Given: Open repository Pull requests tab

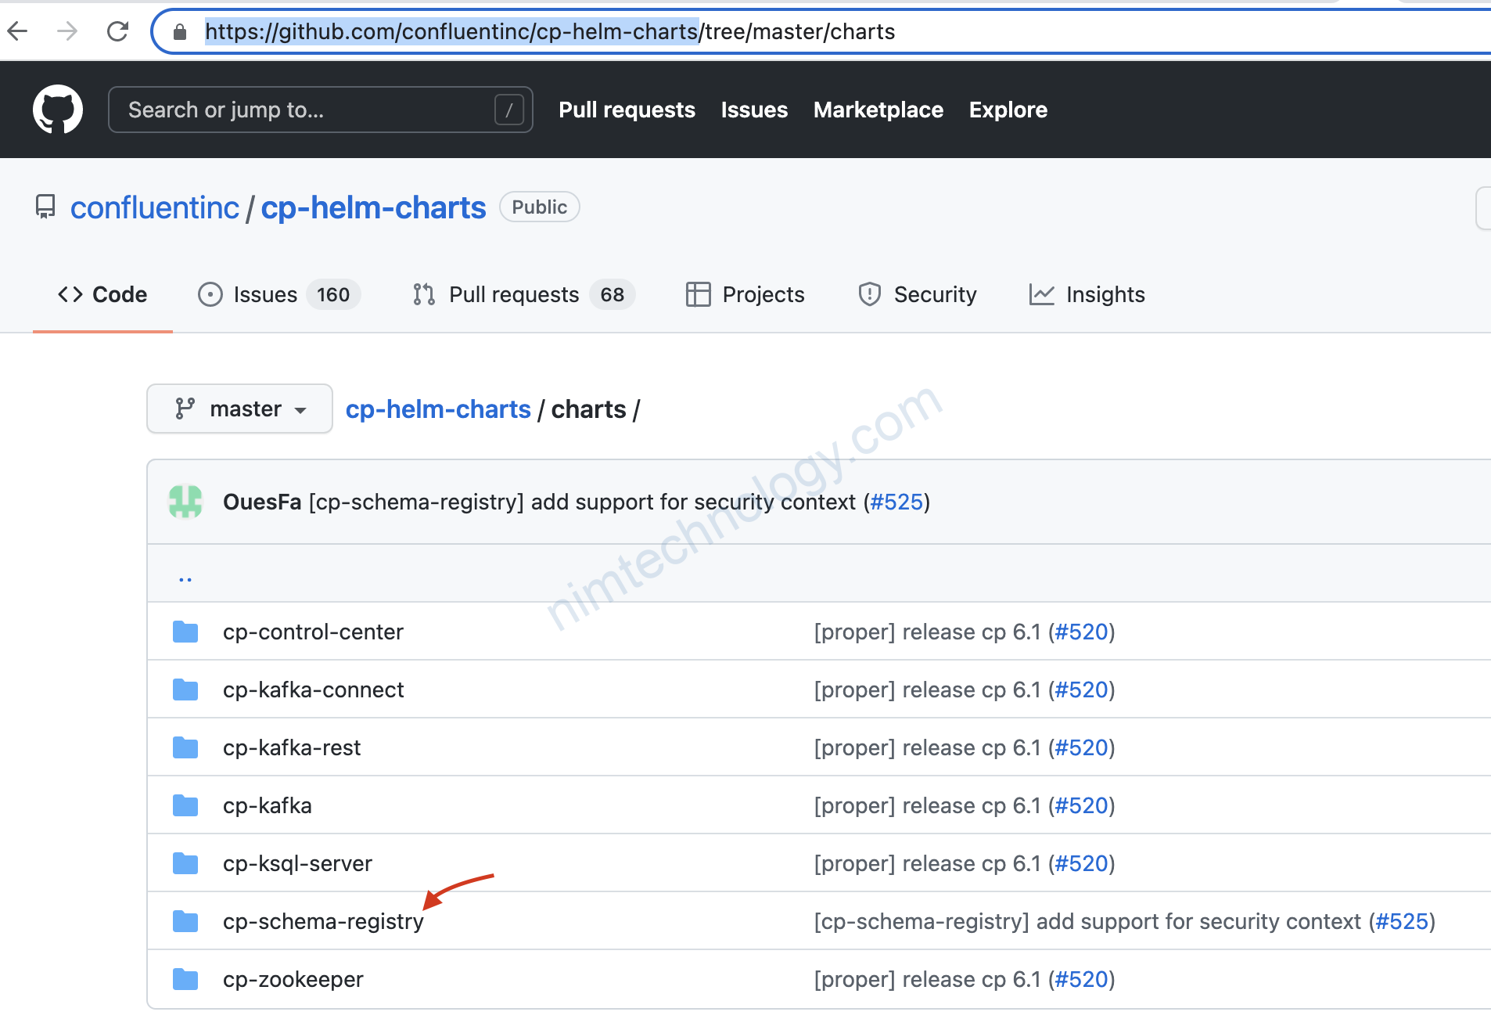Looking at the screenshot, I should [523, 294].
